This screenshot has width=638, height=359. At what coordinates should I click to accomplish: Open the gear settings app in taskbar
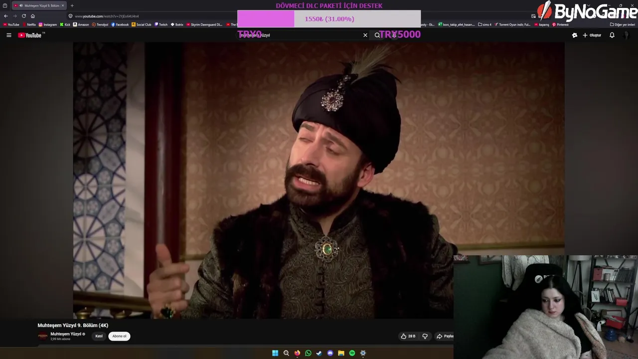(x=363, y=353)
